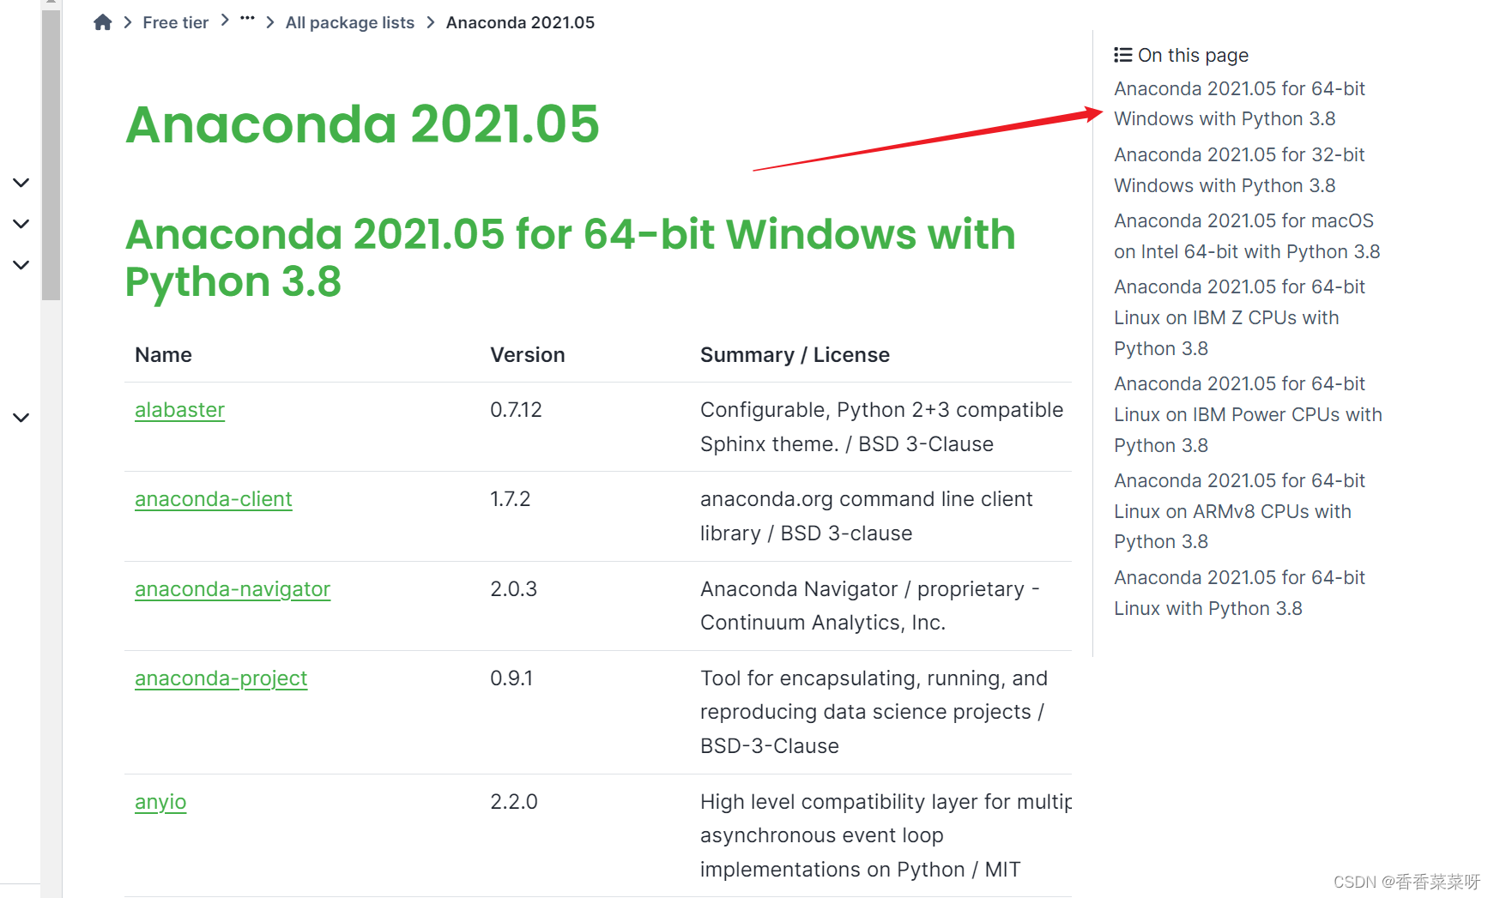Open the alabaster package link
Image resolution: width=1494 pixels, height=898 pixels.
(x=179, y=410)
